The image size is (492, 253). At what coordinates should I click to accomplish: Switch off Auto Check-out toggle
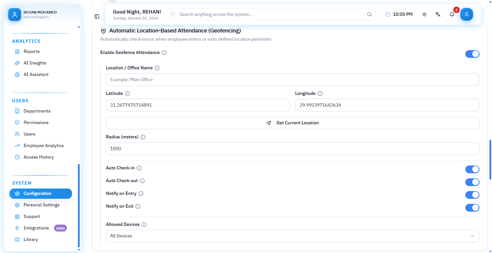[x=472, y=182]
